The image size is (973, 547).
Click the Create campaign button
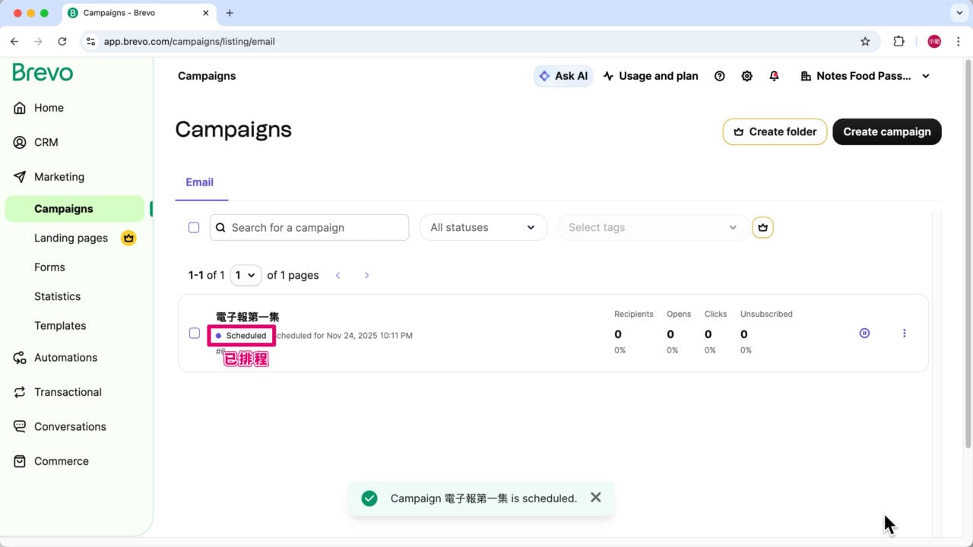(886, 131)
